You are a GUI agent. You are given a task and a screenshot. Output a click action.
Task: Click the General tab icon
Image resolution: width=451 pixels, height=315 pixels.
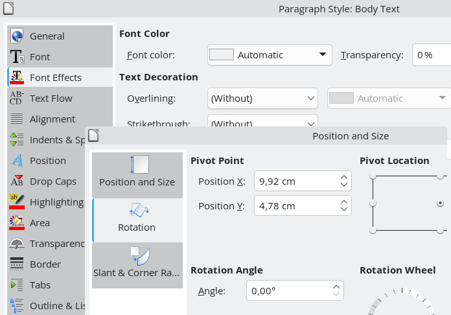click(x=17, y=36)
